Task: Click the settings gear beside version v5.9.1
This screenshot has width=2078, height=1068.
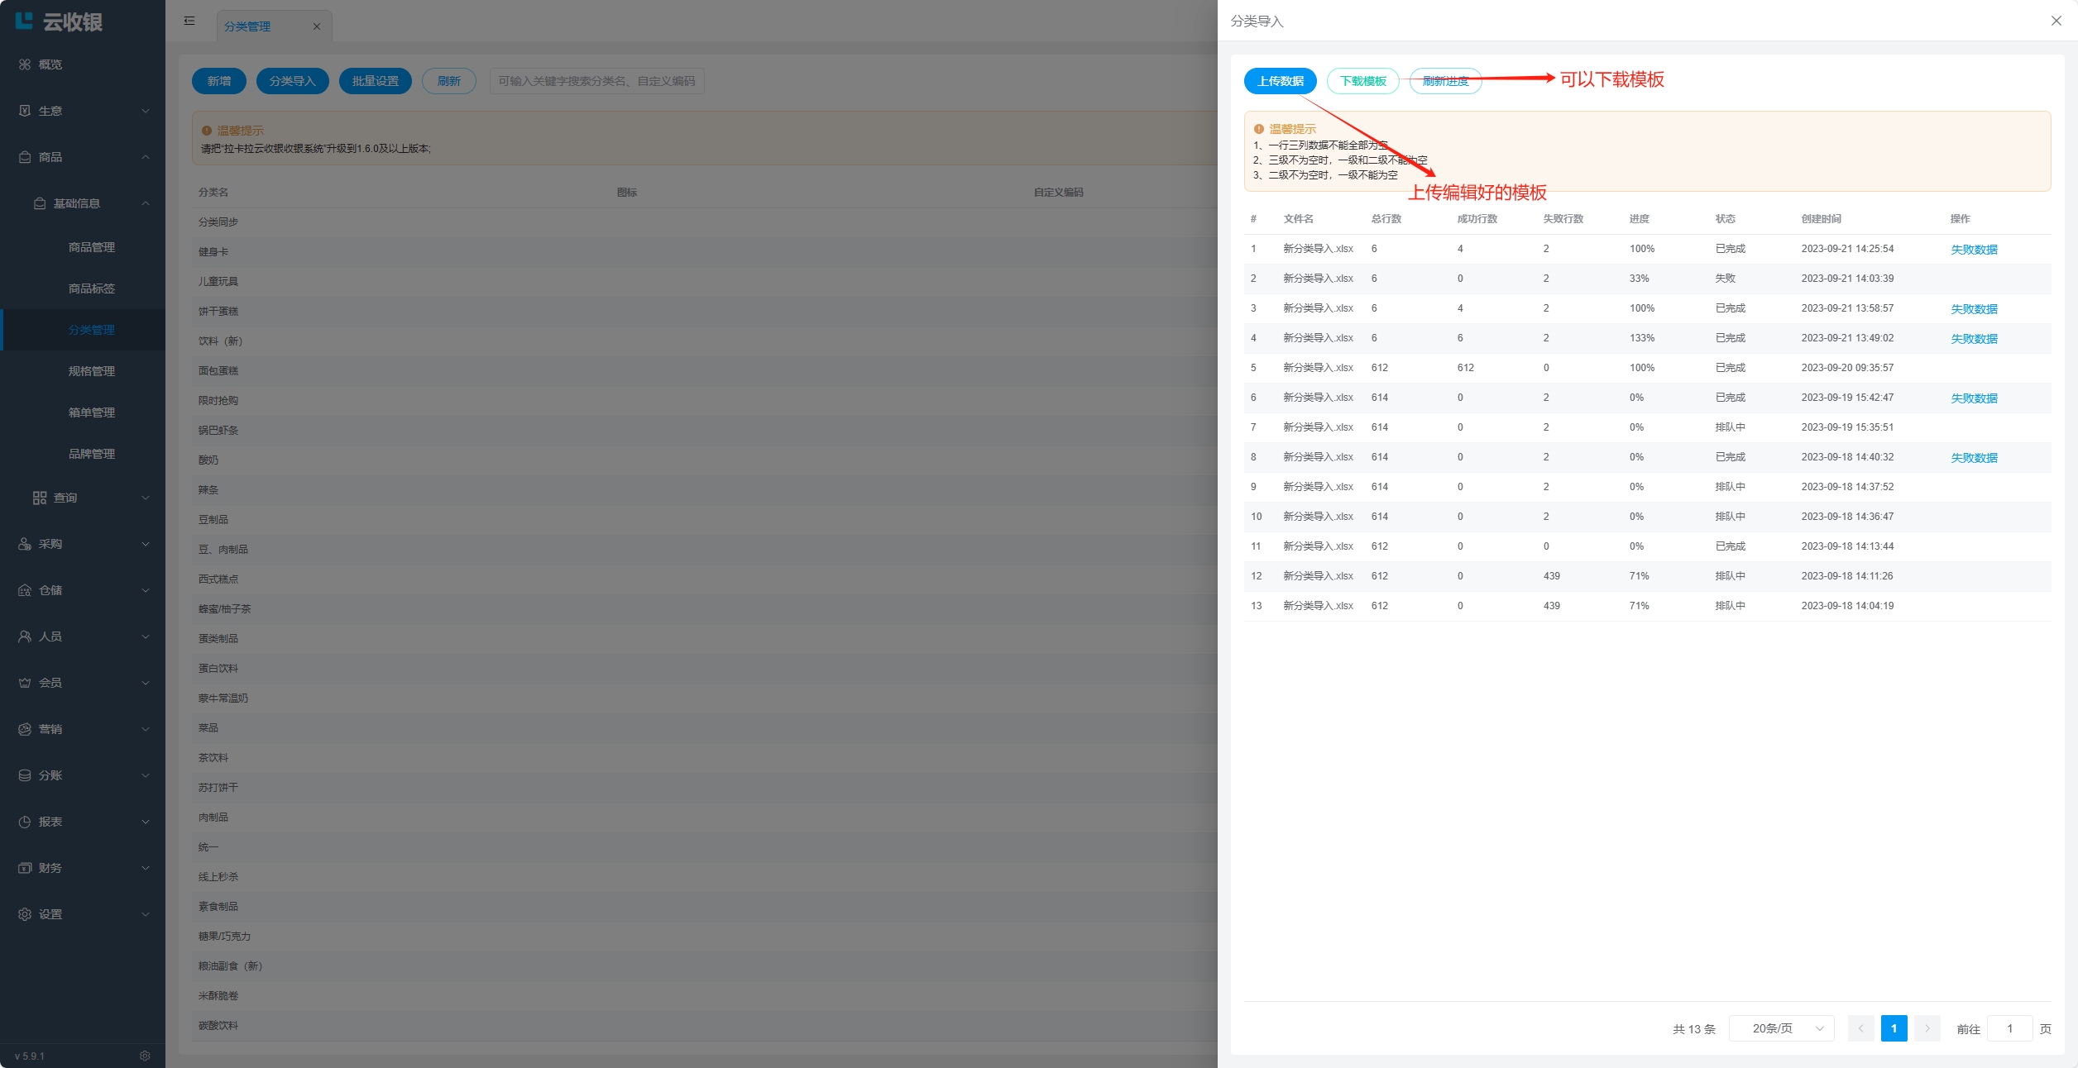Action: (x=145, y=1056)
